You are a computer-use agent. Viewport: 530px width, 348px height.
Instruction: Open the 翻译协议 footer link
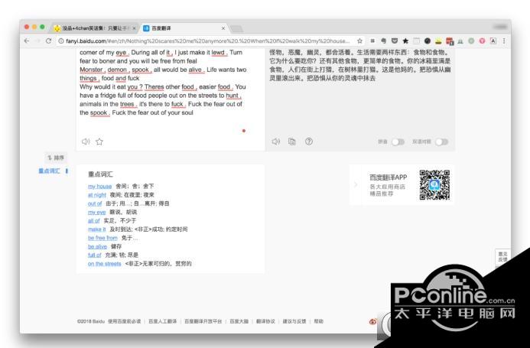265,321
